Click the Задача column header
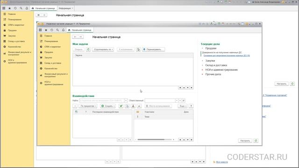The height and width of the screenshot is (168, 299). click(133, 55)
